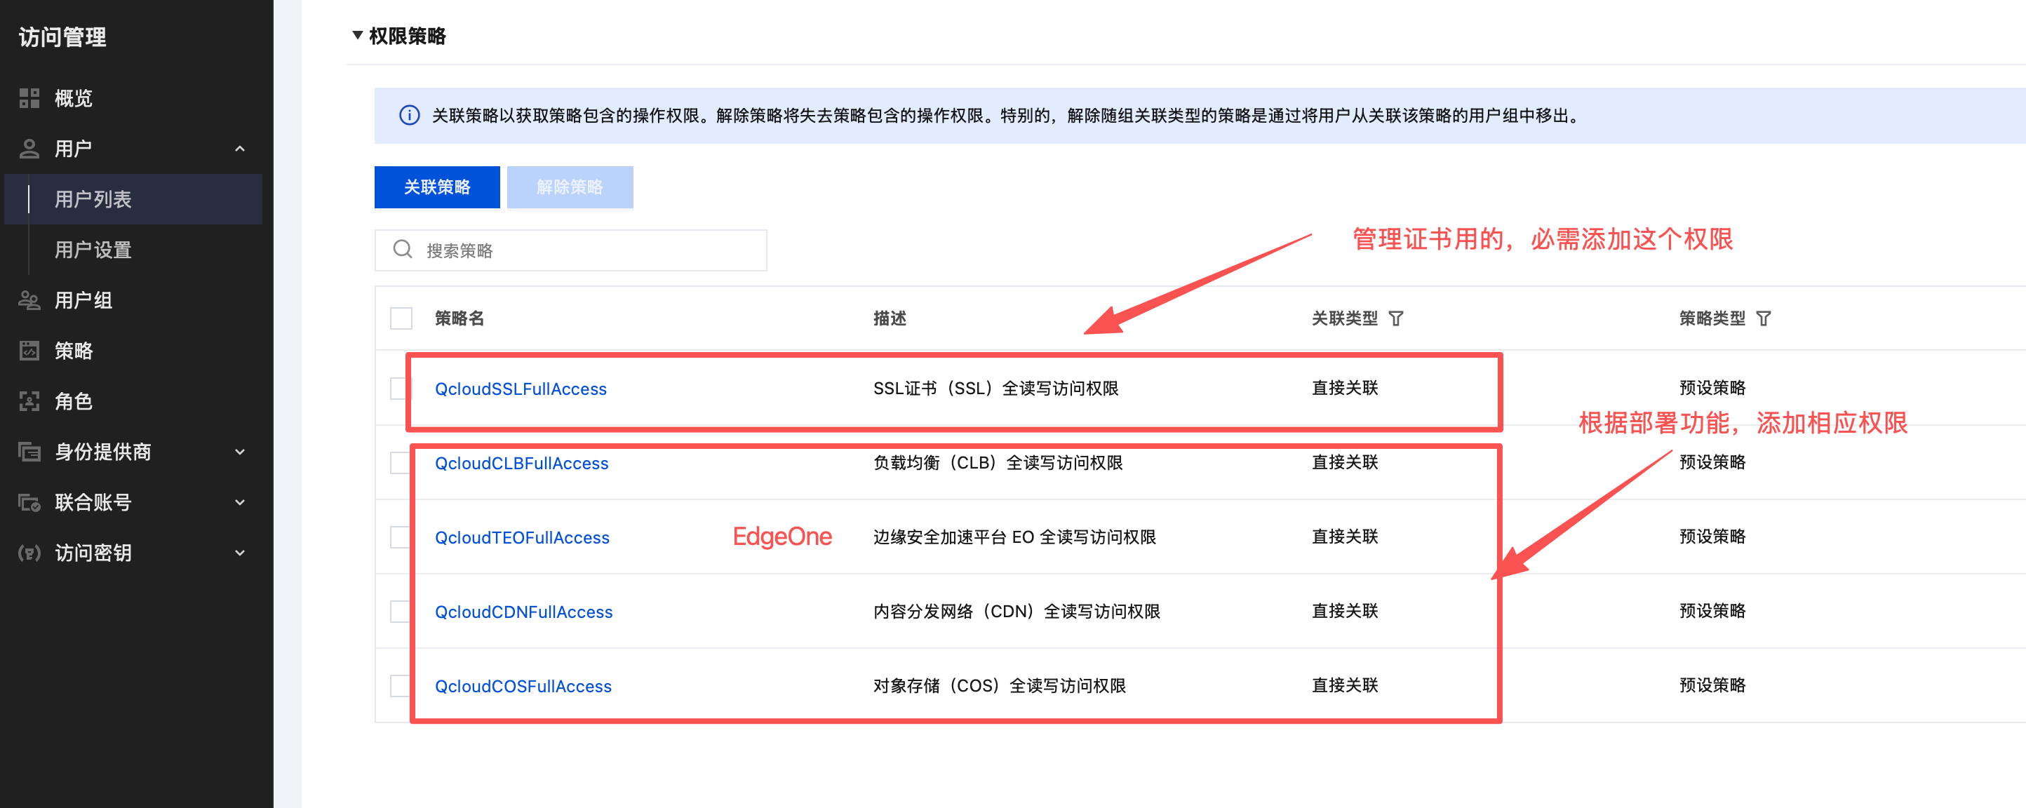The image size is (2026, 808).
Task: Click the Overview (概览) grid icon
Action: [29, 98]
